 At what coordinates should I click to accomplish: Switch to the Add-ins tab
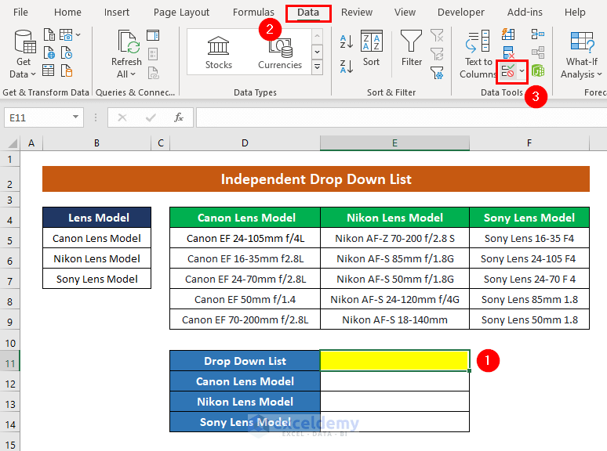pyautogui.click(x=525, y=13)
